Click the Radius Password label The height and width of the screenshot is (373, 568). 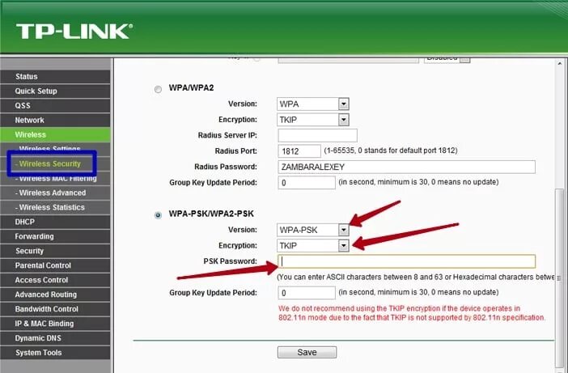226,167
